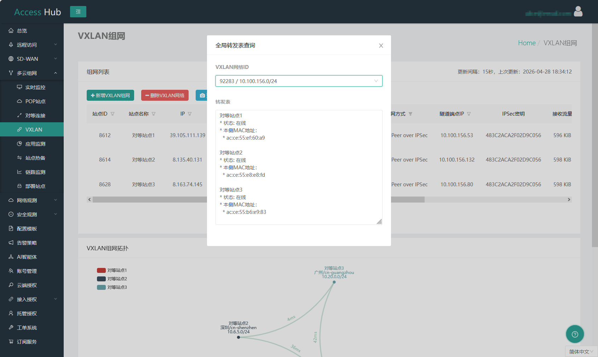Click the 云端授权 key icon
Viewport: 598px width, 357px height.
point(11,285)
